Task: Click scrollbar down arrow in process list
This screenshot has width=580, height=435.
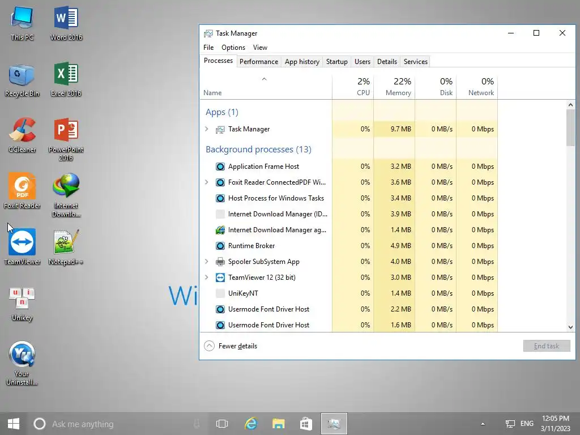Action: [x=570, y=327]
